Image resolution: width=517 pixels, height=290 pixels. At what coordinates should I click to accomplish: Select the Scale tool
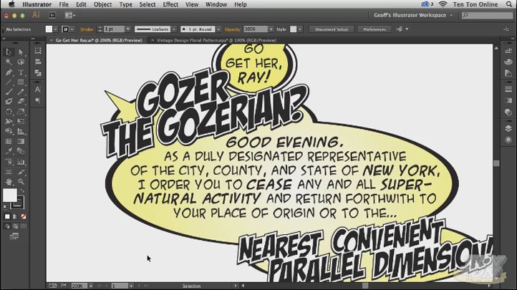pos(21,112)
